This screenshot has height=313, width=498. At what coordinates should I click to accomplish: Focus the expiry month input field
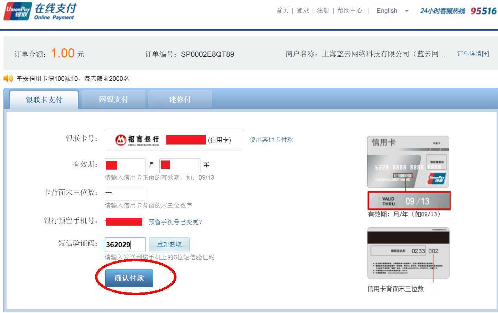coord(125,165)
